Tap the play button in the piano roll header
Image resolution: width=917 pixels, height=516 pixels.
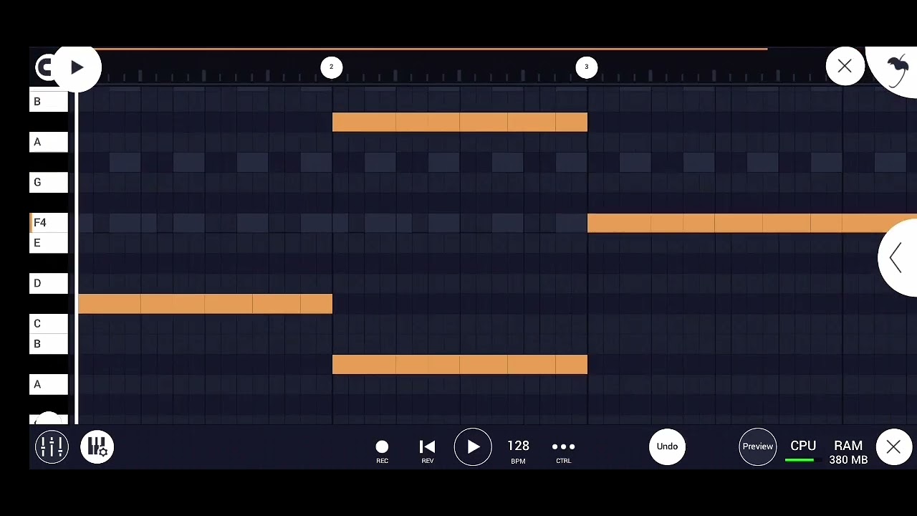[x=77, y=67]
